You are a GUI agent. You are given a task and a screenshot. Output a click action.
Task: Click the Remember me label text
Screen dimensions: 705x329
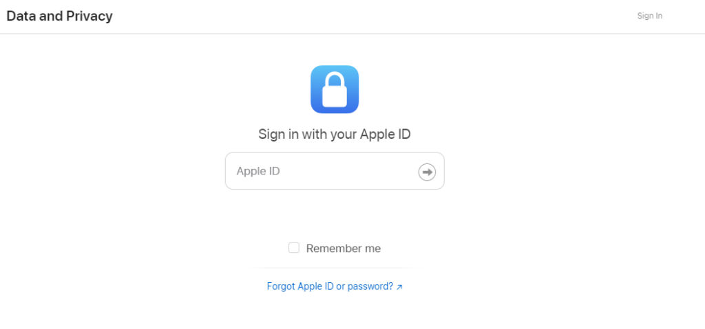[344, 248]
